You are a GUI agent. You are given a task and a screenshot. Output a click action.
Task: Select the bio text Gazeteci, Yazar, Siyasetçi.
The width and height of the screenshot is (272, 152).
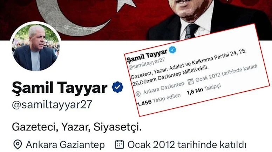(x=77, y=127)
